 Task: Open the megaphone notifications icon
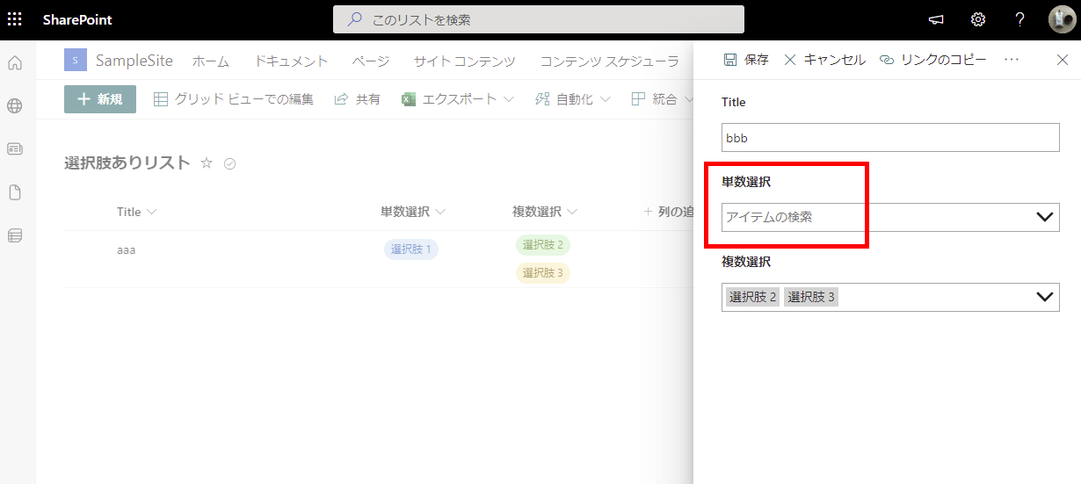click(x=937, y=19)
